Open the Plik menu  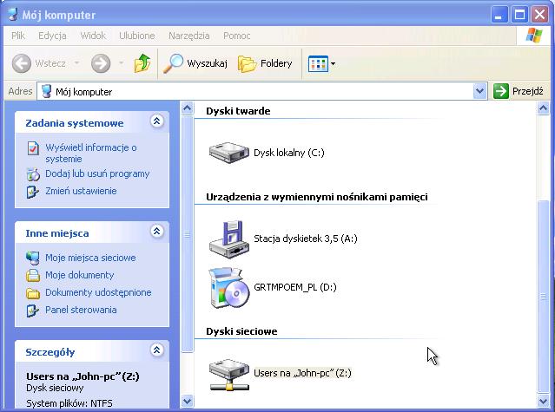coord(18,36)
